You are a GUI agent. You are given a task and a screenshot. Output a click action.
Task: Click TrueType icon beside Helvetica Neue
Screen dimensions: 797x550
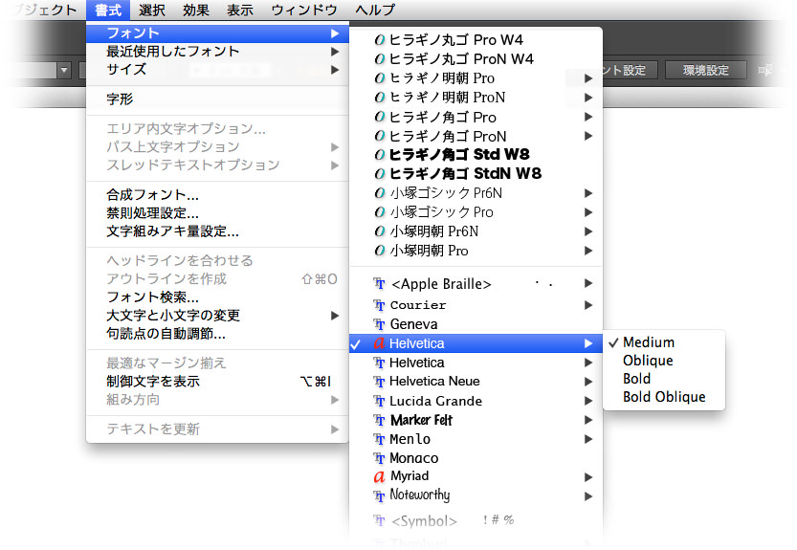(x=379, y=382)
